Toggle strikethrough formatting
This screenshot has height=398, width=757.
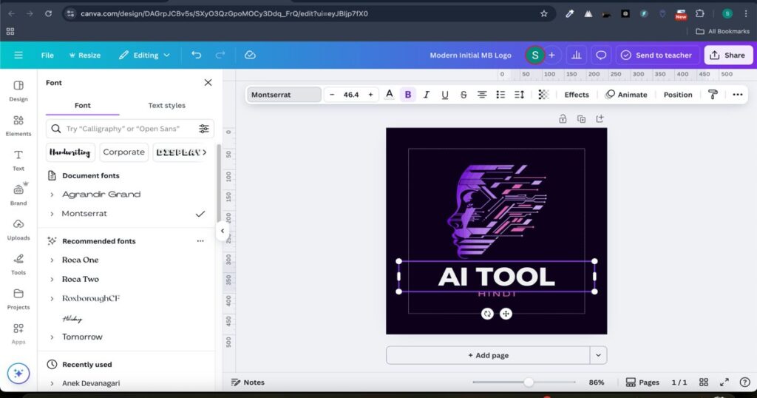[x=464, y=95]
